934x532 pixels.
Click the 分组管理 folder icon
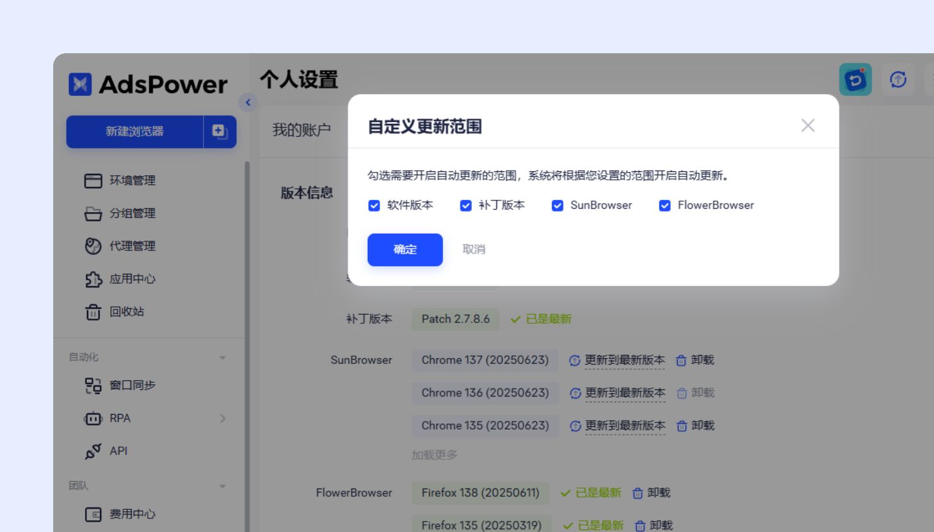click(93, 214)
